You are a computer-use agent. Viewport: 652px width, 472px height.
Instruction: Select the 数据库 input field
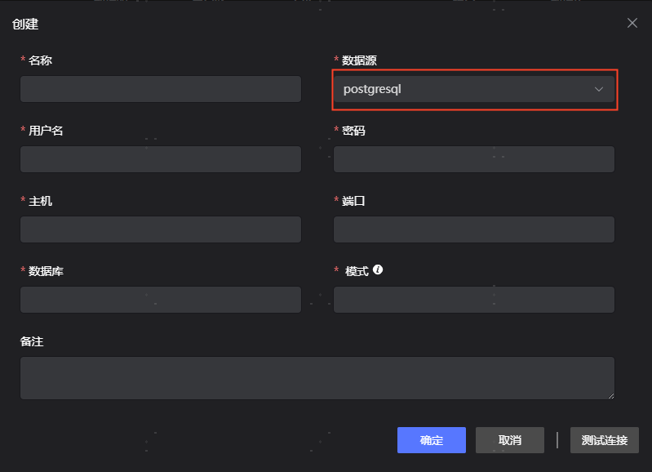161,300
